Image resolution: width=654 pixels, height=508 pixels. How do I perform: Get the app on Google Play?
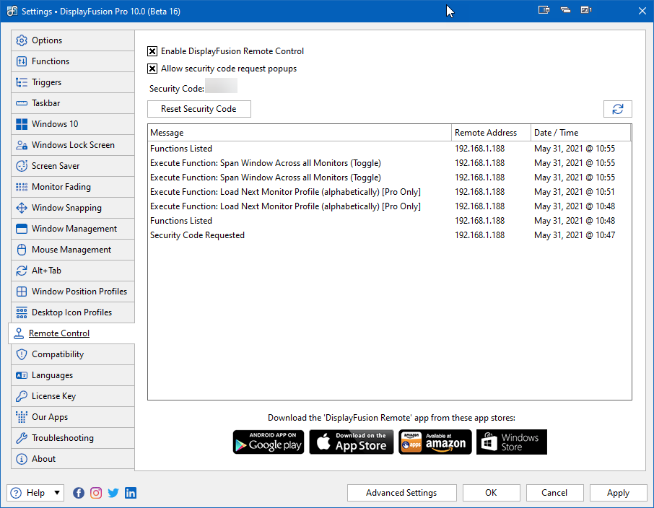point(269,442)
